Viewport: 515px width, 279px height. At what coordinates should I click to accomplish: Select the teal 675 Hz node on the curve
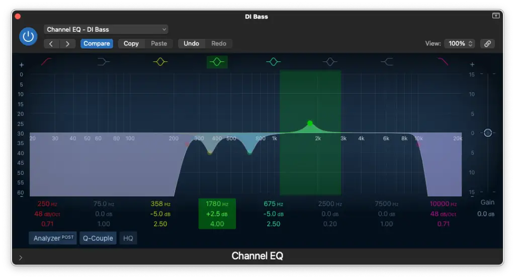(x=249, y=152)
